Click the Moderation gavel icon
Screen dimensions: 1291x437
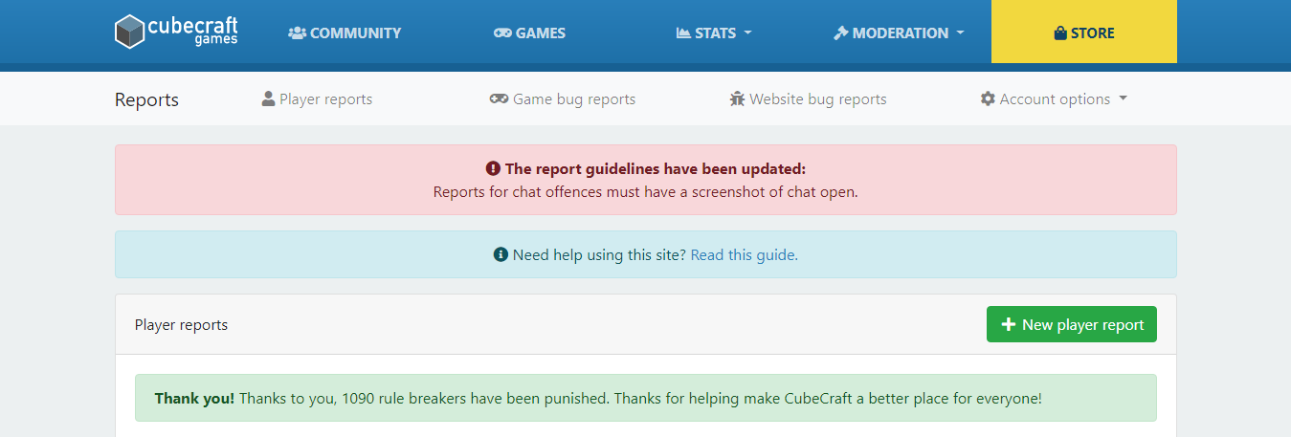(x=841, y=33)
